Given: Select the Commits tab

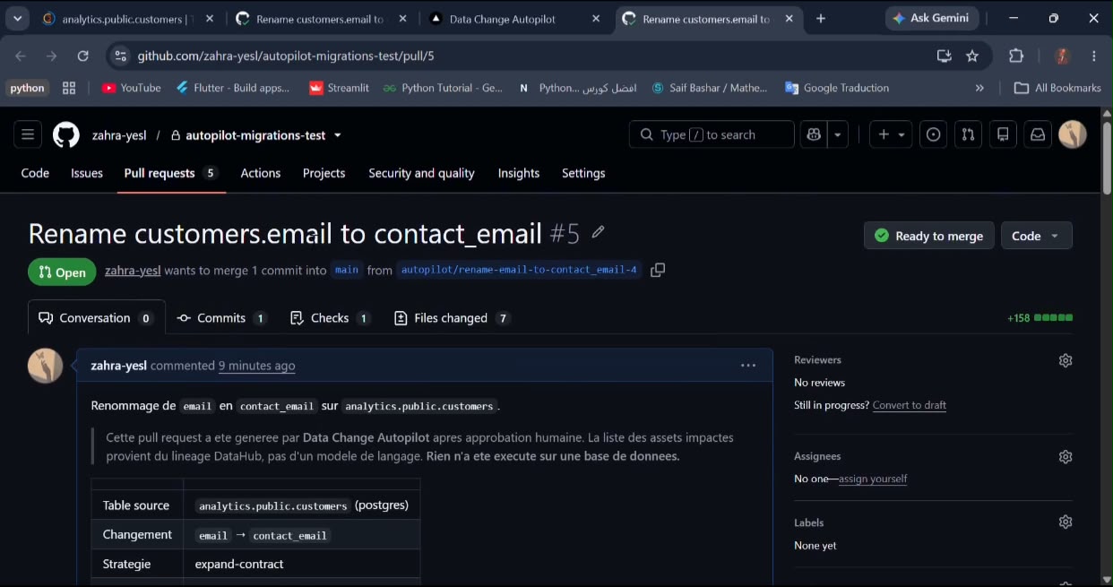Looking at the screenshot, I should [221, 317].
